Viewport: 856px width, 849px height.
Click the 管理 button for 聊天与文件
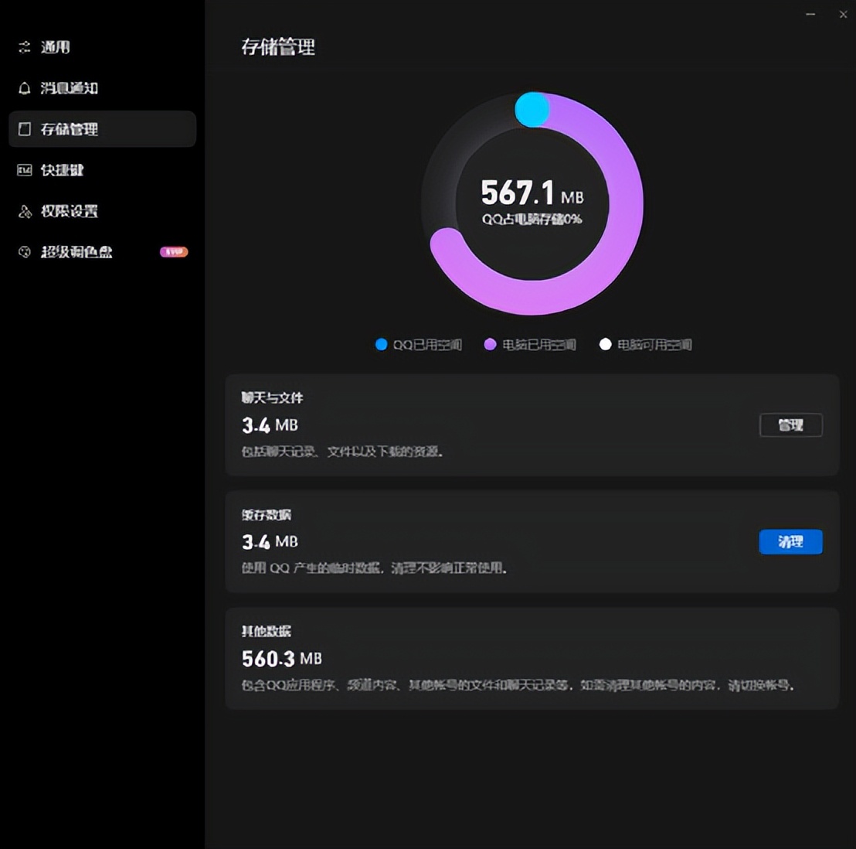click(x=791, y=425)
